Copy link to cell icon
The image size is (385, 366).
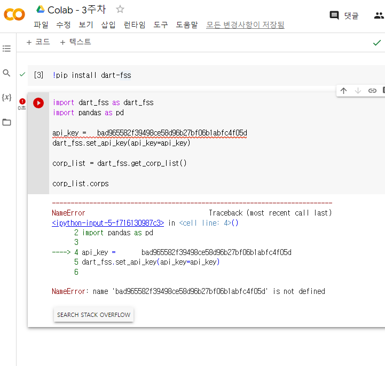coord(372,91)
